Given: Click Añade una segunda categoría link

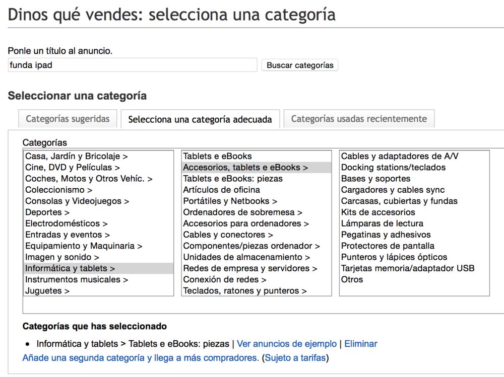Looking at the screenshot, I should click(141, 358).
